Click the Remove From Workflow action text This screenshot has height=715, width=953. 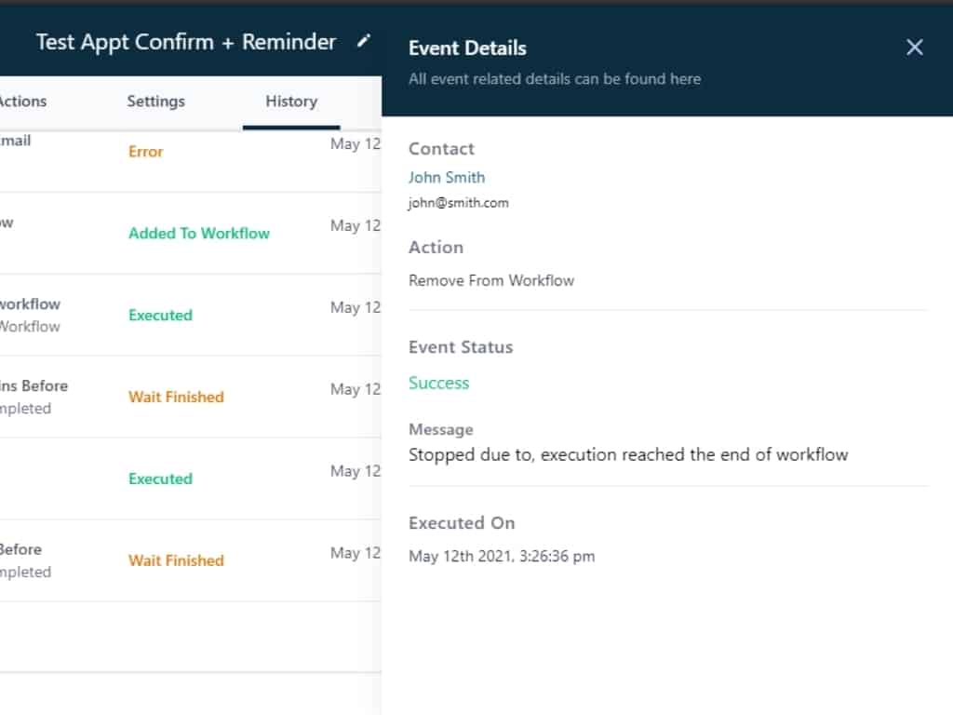[491, 280]
